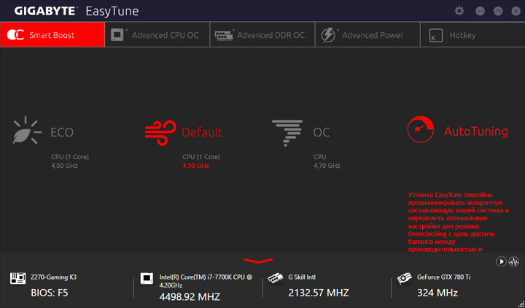The height and width of the screenshot is (308, 525).
Task: Click the GeForce GTX 780 Ti label
Action: click(x=443, y=277)
